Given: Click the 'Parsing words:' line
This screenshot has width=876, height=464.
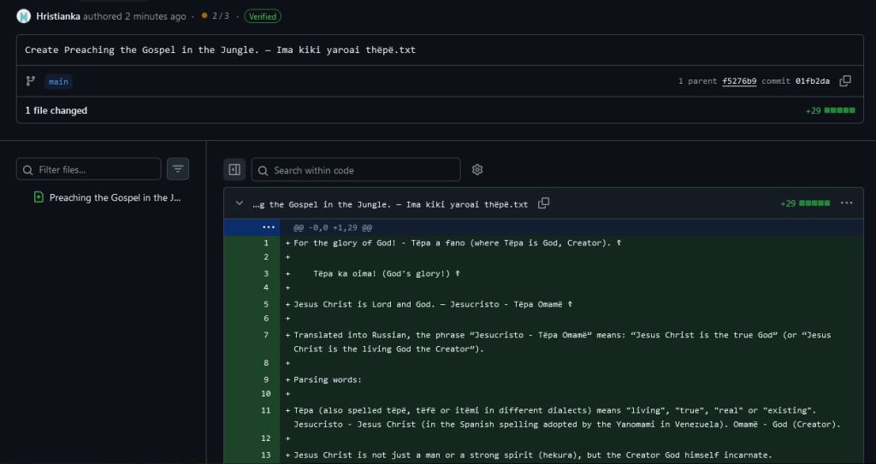Looking at the screenshot, I should click(328, 379).
